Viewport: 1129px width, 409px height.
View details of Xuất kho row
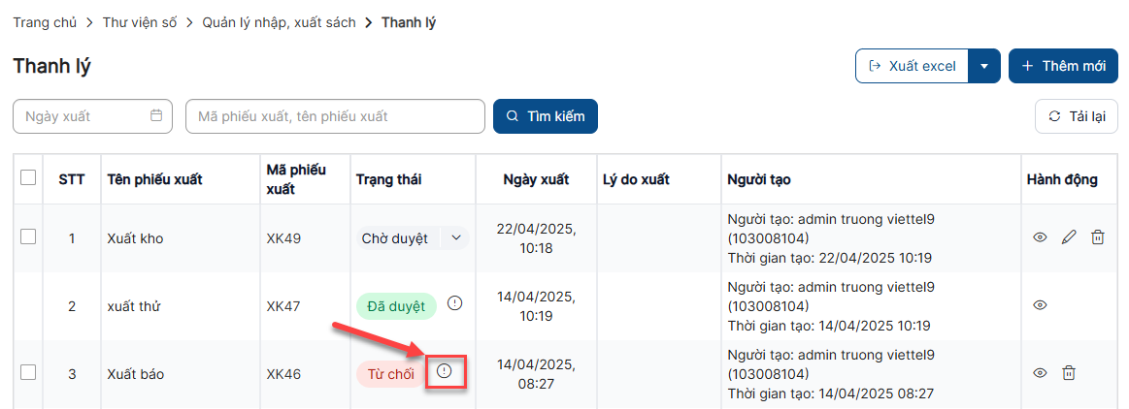1040,236
